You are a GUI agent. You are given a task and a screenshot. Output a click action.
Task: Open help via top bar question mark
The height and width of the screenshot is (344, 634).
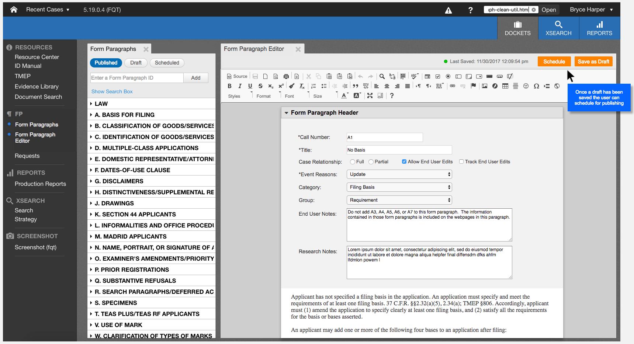(x=470, y=10)
